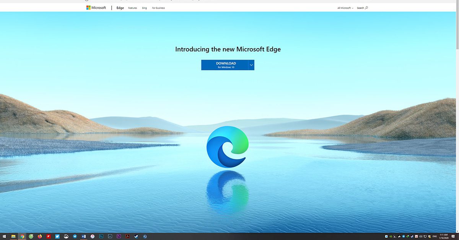
Task: Switch the ENG input language indicator
Action: [435, 237]
